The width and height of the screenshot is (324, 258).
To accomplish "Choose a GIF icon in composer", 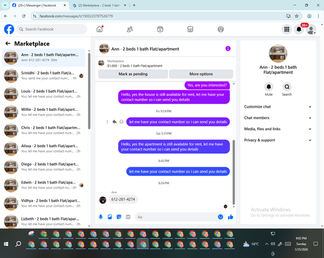I will [128, 217].
